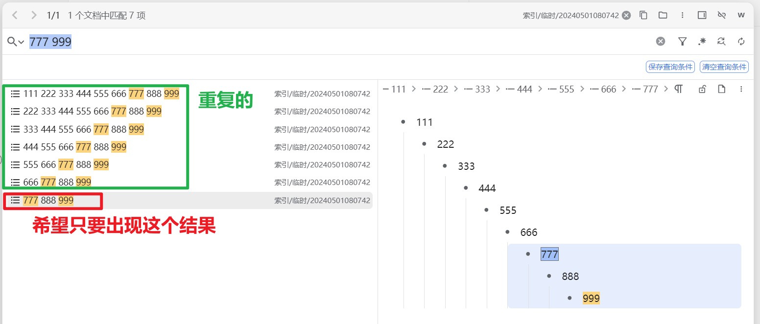Click the bullet beside 777
Screen dimensions: 760x324
point(528,254)
